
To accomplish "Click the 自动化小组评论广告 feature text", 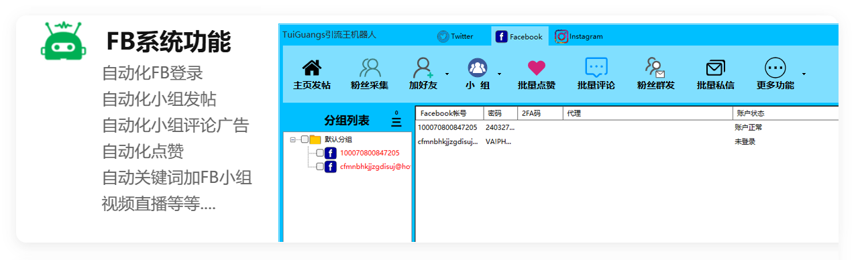I will tap(176, 125).
